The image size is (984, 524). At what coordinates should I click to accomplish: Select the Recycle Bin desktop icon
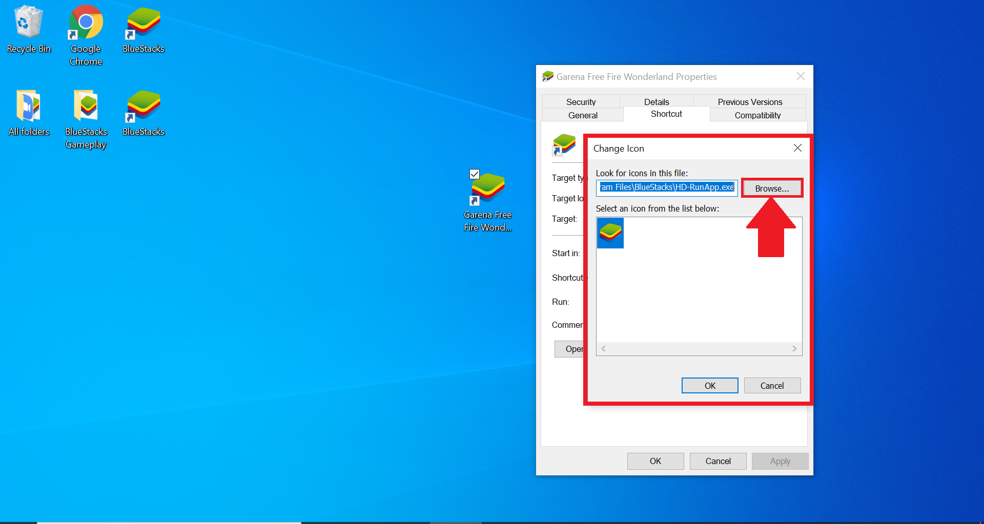tap(29, 30)
